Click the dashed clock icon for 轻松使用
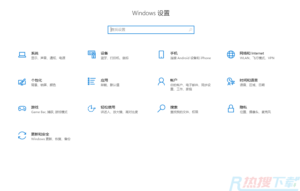The image size is (300, 191). (92, 108)
